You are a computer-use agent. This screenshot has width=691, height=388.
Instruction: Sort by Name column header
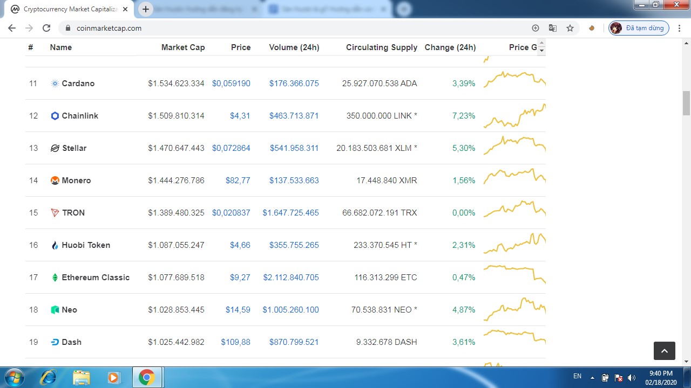tap(61, 47)
